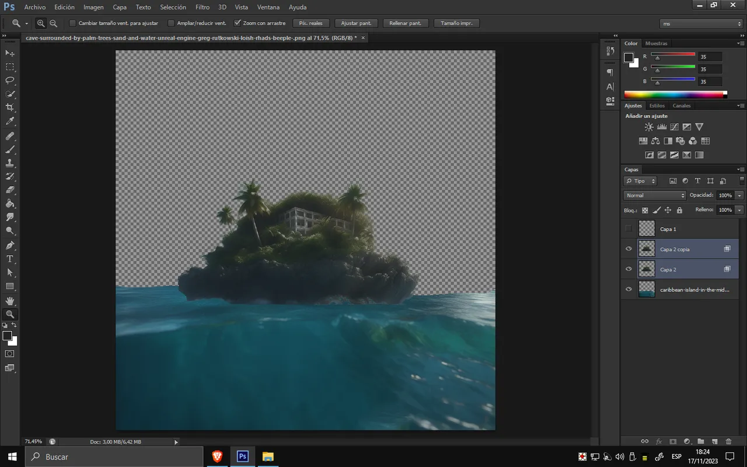
Task: Hide the Capa 2 copia layer
Action: 629,249
